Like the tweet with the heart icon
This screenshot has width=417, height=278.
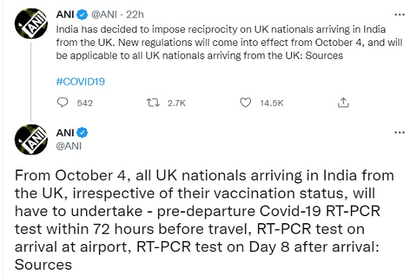(245, 103)
